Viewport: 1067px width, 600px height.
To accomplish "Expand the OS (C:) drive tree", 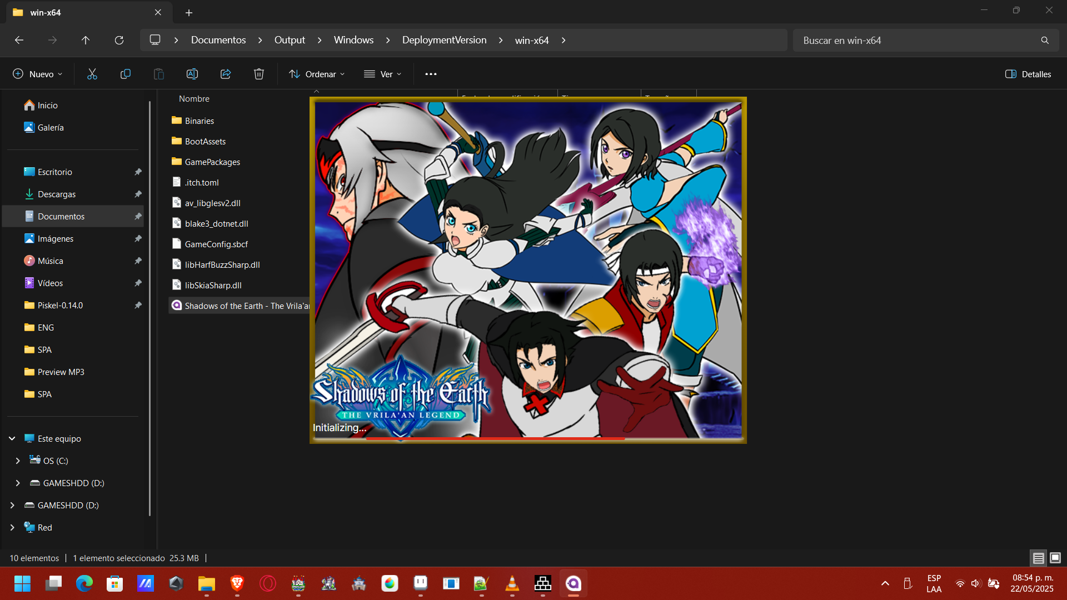I will pos(18,461).
